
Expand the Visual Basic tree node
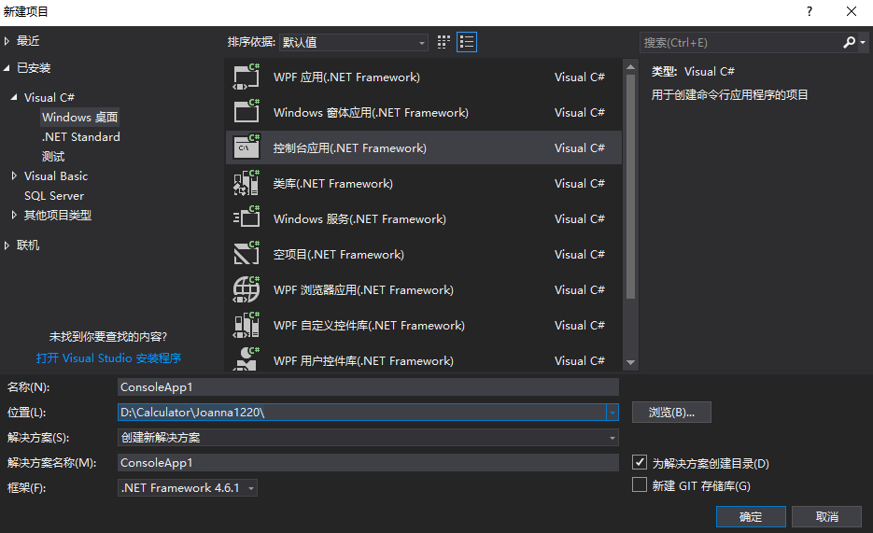14,175
